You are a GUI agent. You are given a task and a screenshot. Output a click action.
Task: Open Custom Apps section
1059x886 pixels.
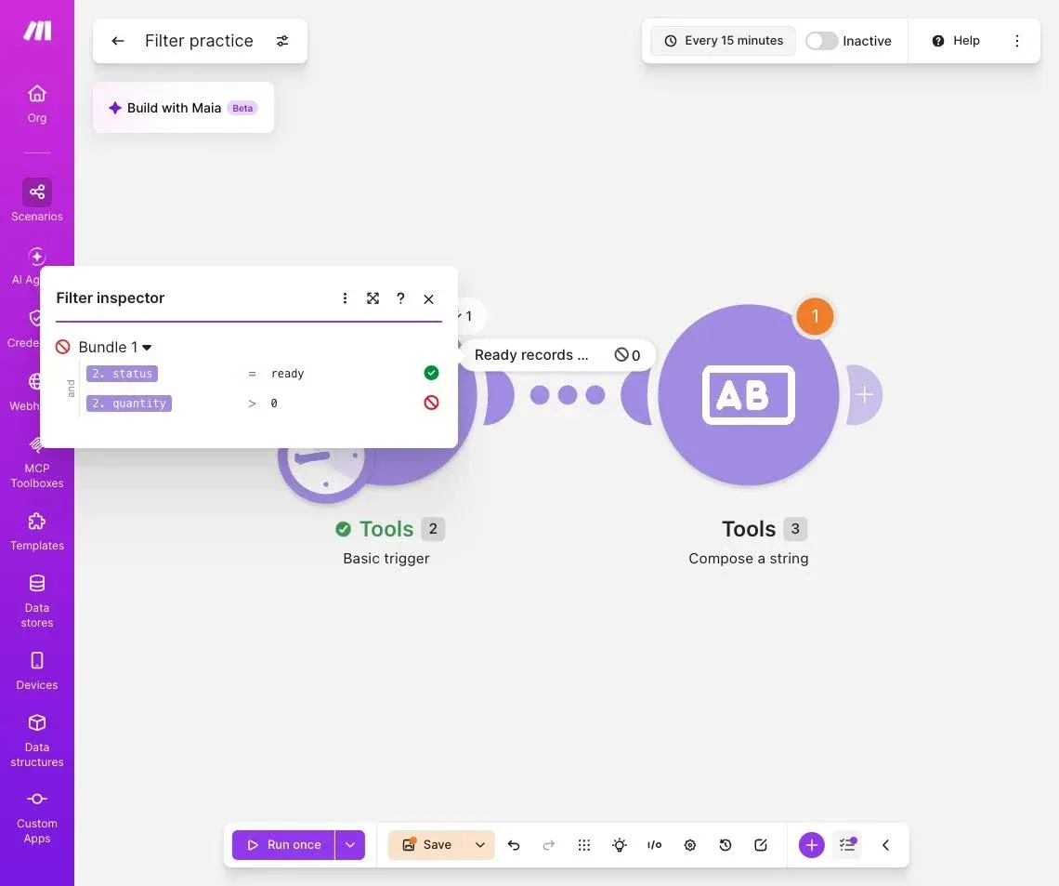(x=37, y=816)
